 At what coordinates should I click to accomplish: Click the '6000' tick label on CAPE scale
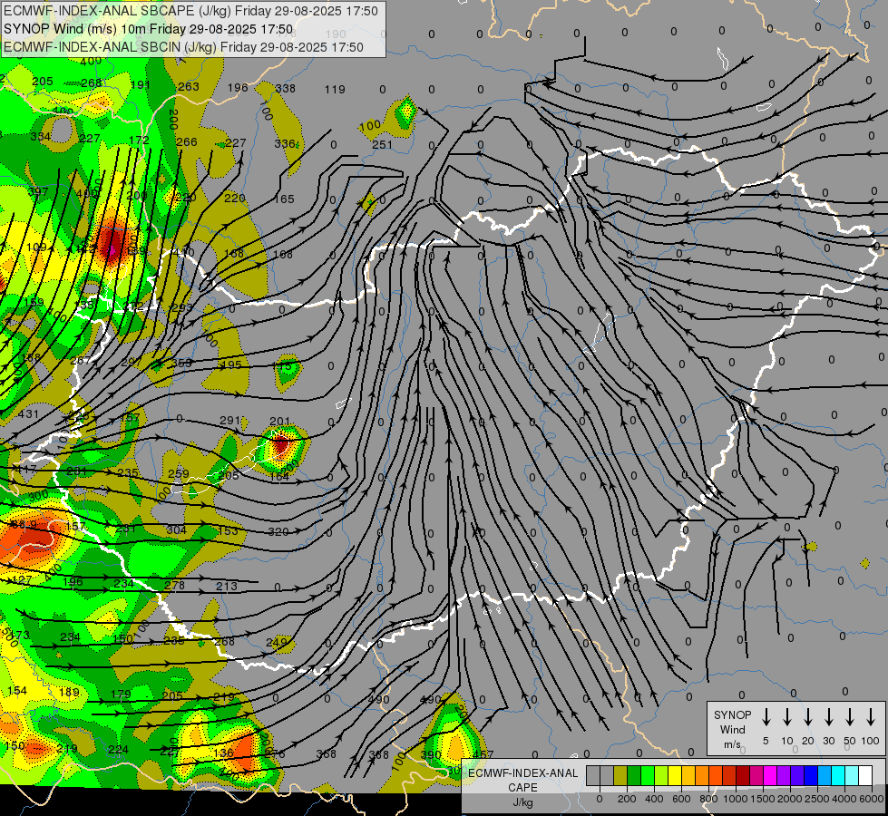click(873, 799)
